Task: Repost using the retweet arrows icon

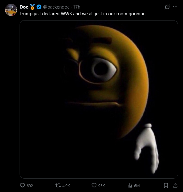Action: (x=58, y=185)
